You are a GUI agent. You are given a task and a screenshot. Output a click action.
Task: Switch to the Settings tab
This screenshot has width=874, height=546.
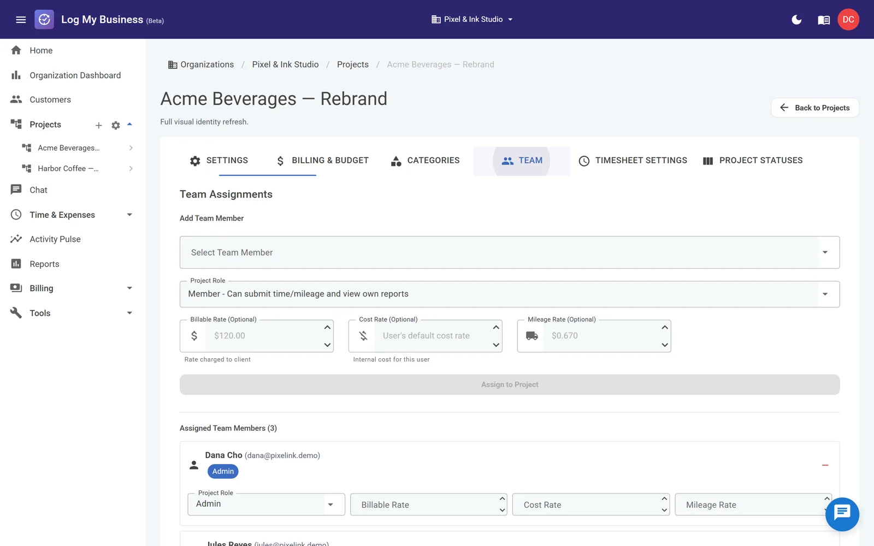(x=218, y=161)
